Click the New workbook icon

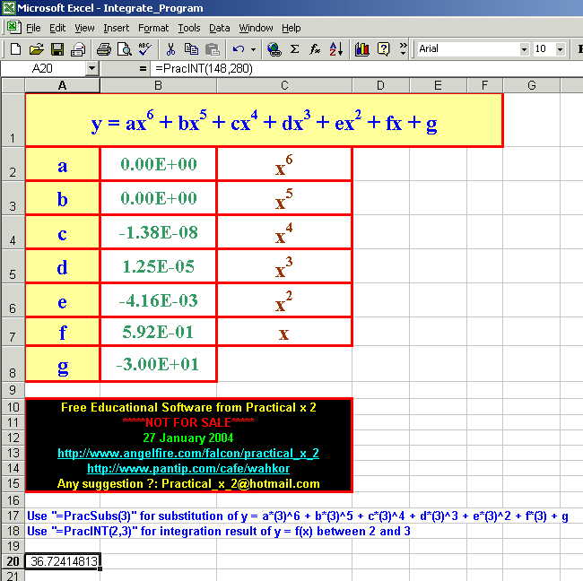coord(13,48)
